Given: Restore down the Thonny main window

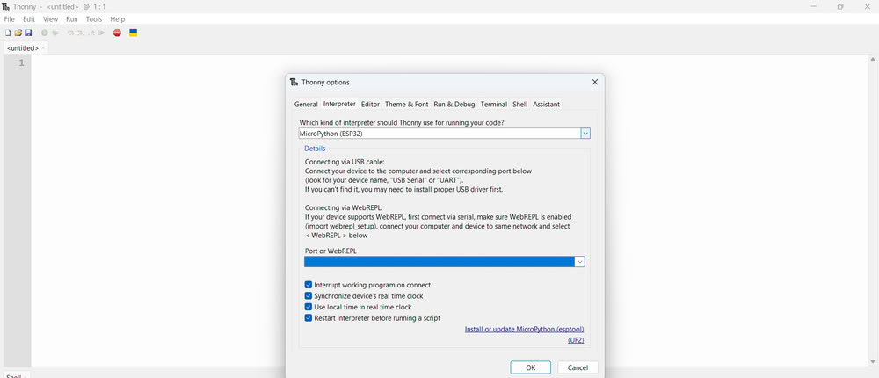Looking at the screenshot, I should coord(839,7).
